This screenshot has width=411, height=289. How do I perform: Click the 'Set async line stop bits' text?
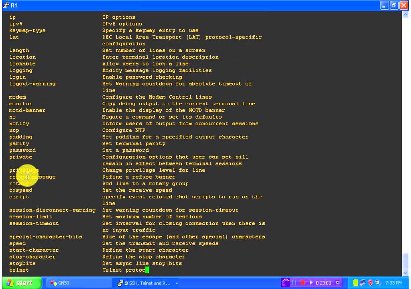click(142, 263)
